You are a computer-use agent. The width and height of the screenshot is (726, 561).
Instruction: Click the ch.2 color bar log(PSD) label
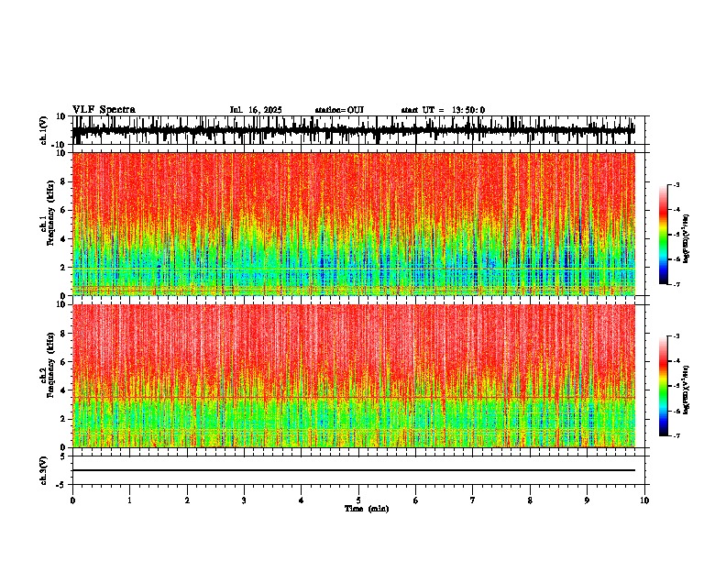coord(687,390)
